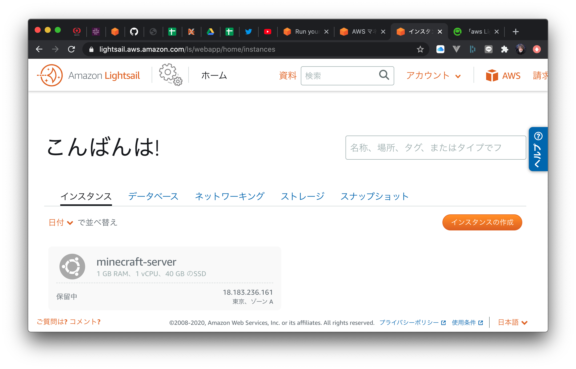This screenshot has width=576, height=369.
Task: Open the 資料 docs link
Action: (x=288, y=76)
